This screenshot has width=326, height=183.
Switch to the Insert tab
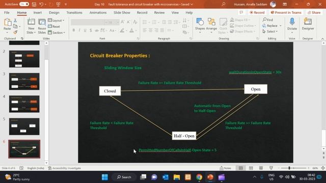(38, 13)
